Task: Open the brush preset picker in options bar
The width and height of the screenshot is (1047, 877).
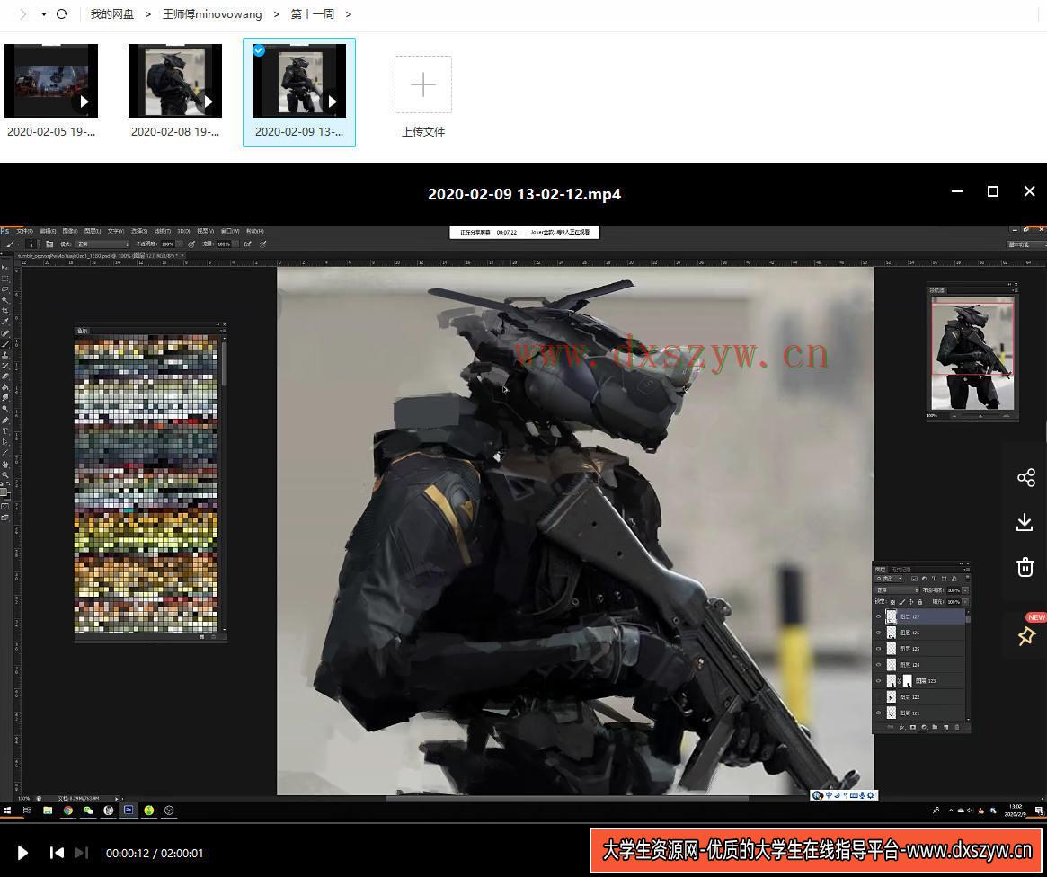Action: tap(33, 244)
